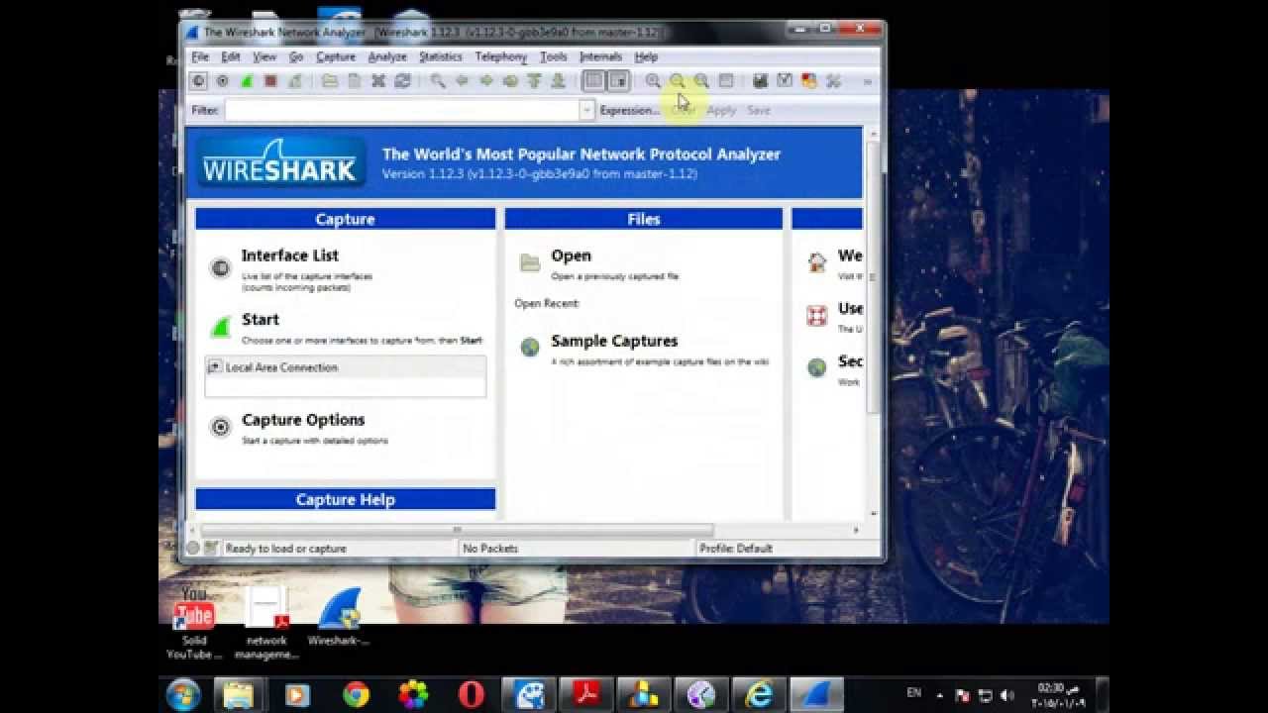Click the Restart capture toolbar icon
This screenshot has width=1268, height=713.
pyautogui.click(x=294, y=81)
